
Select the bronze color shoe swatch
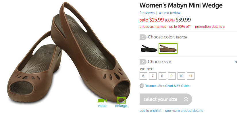168,48
